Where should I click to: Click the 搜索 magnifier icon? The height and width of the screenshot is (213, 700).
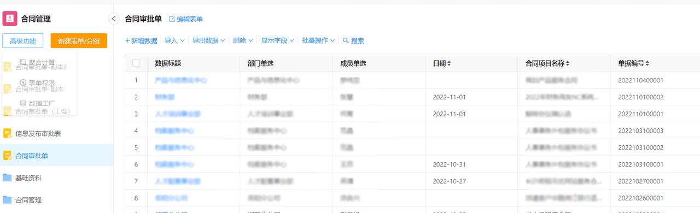point(346,40)
